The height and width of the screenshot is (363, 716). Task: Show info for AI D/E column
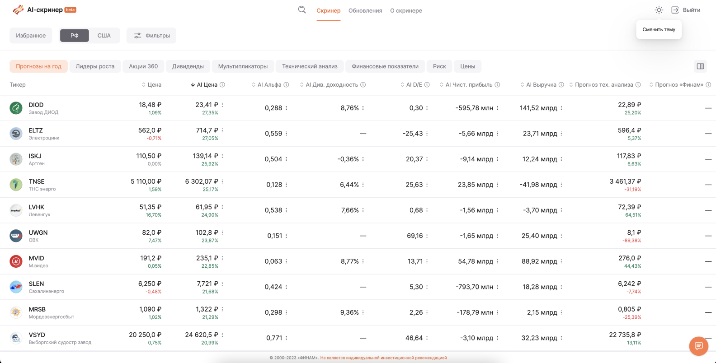click(x=427, y=85)
